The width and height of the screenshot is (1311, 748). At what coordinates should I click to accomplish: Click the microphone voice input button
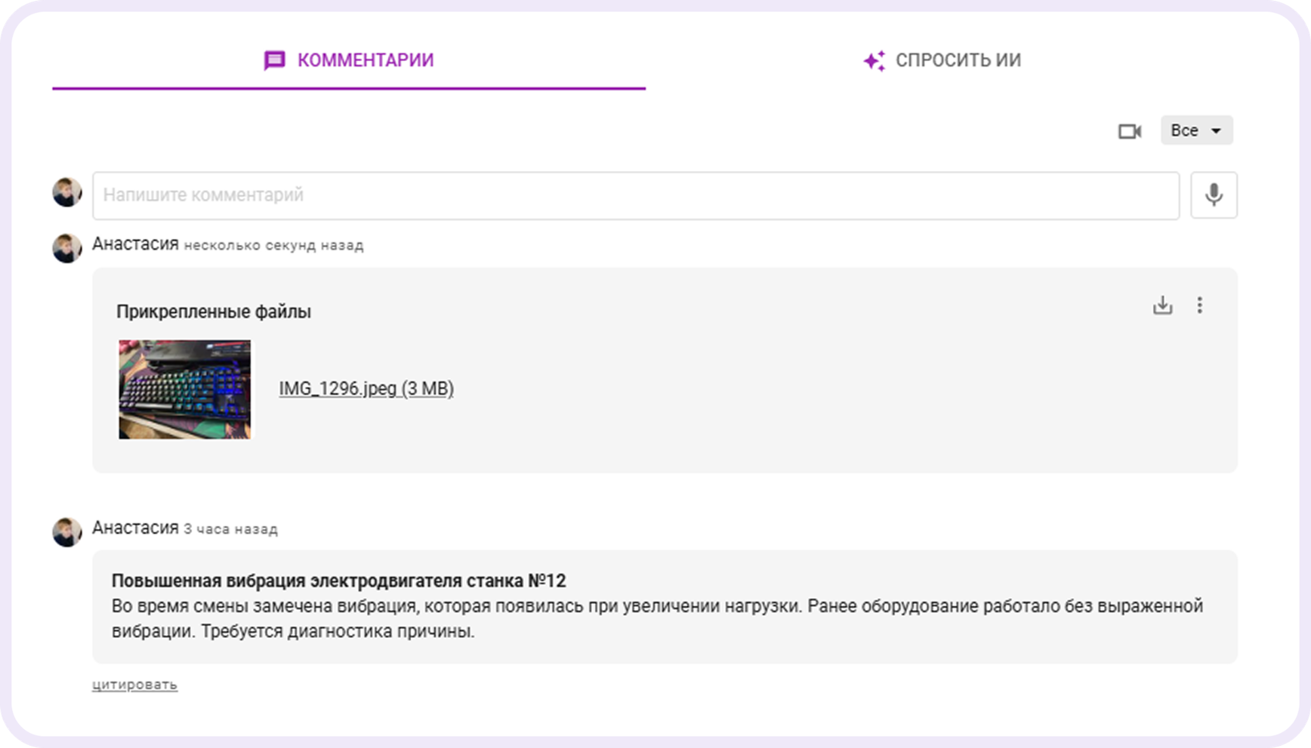1214,195
